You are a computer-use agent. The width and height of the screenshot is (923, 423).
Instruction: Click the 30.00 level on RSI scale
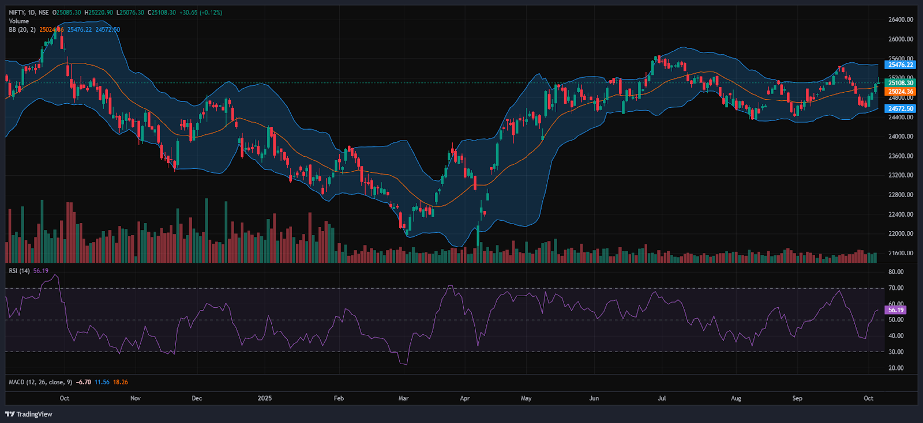tap(896, 352)
